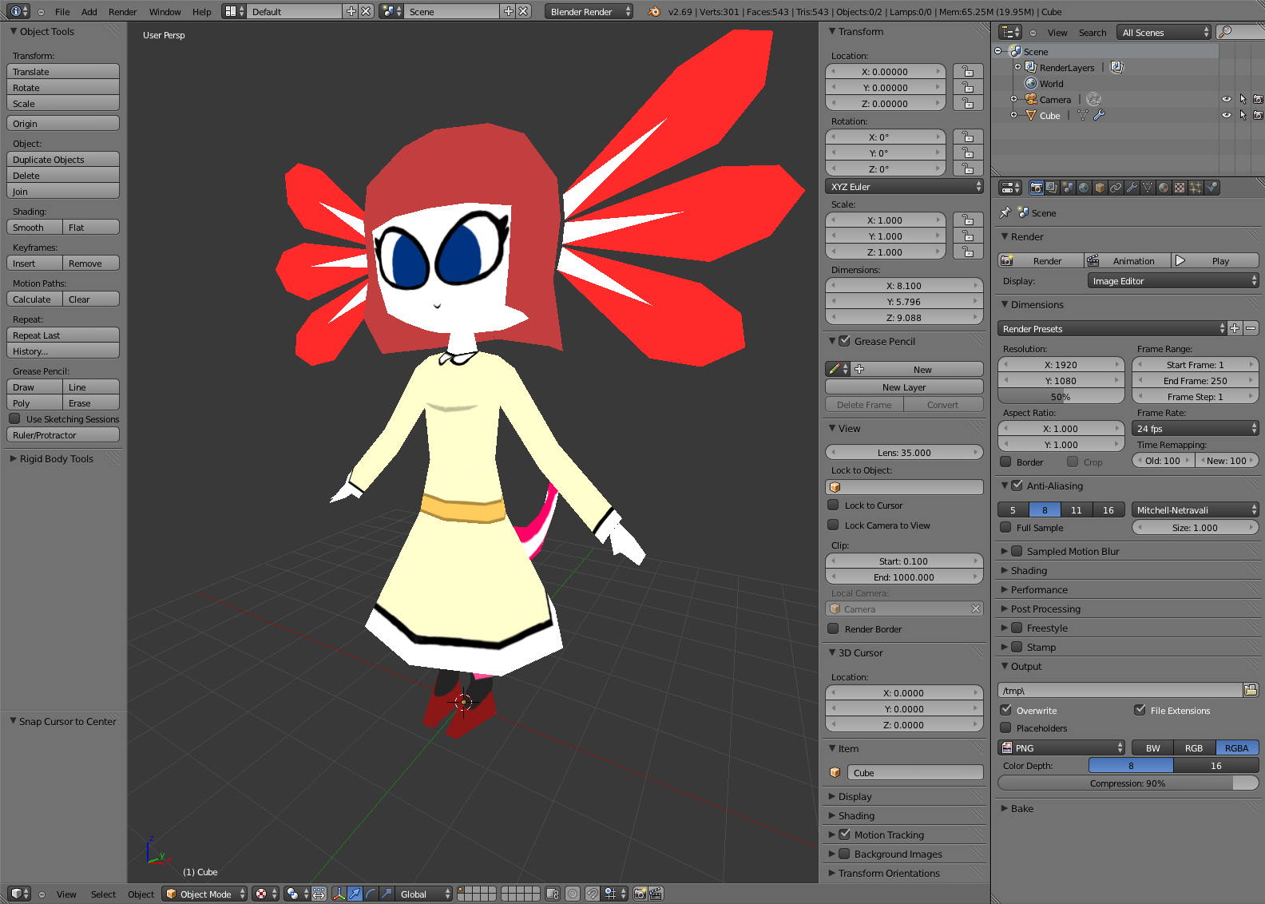Expand the Rigid Body Tools panel

tap(56, 459)
